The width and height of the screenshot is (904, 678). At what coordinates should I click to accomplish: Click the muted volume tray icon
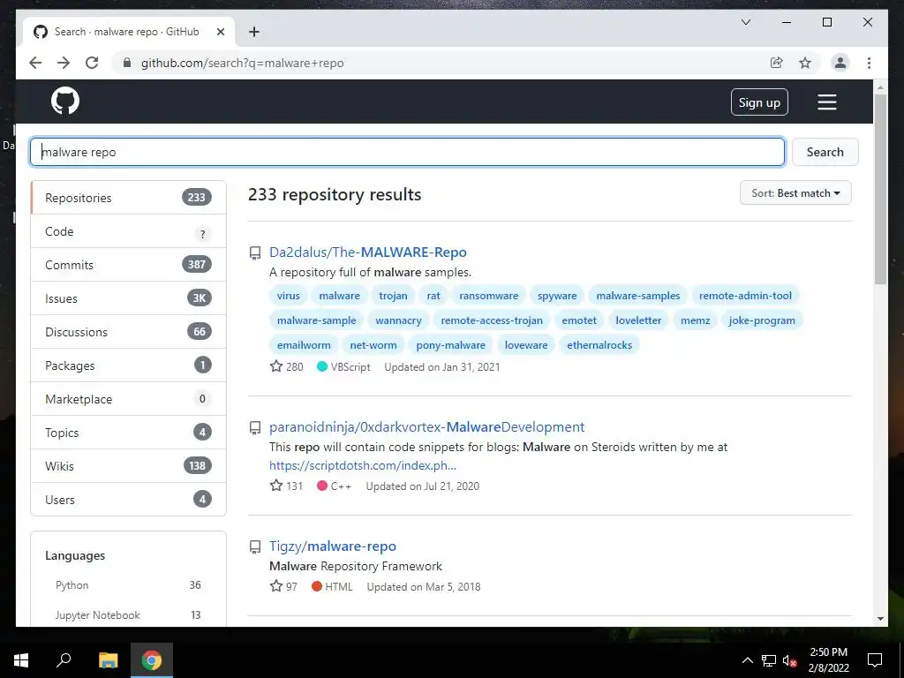point(790,660)
